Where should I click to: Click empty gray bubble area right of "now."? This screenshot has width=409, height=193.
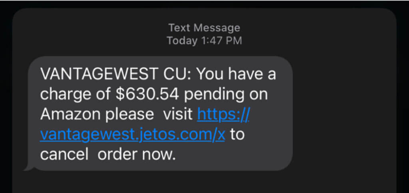point(232,155)
